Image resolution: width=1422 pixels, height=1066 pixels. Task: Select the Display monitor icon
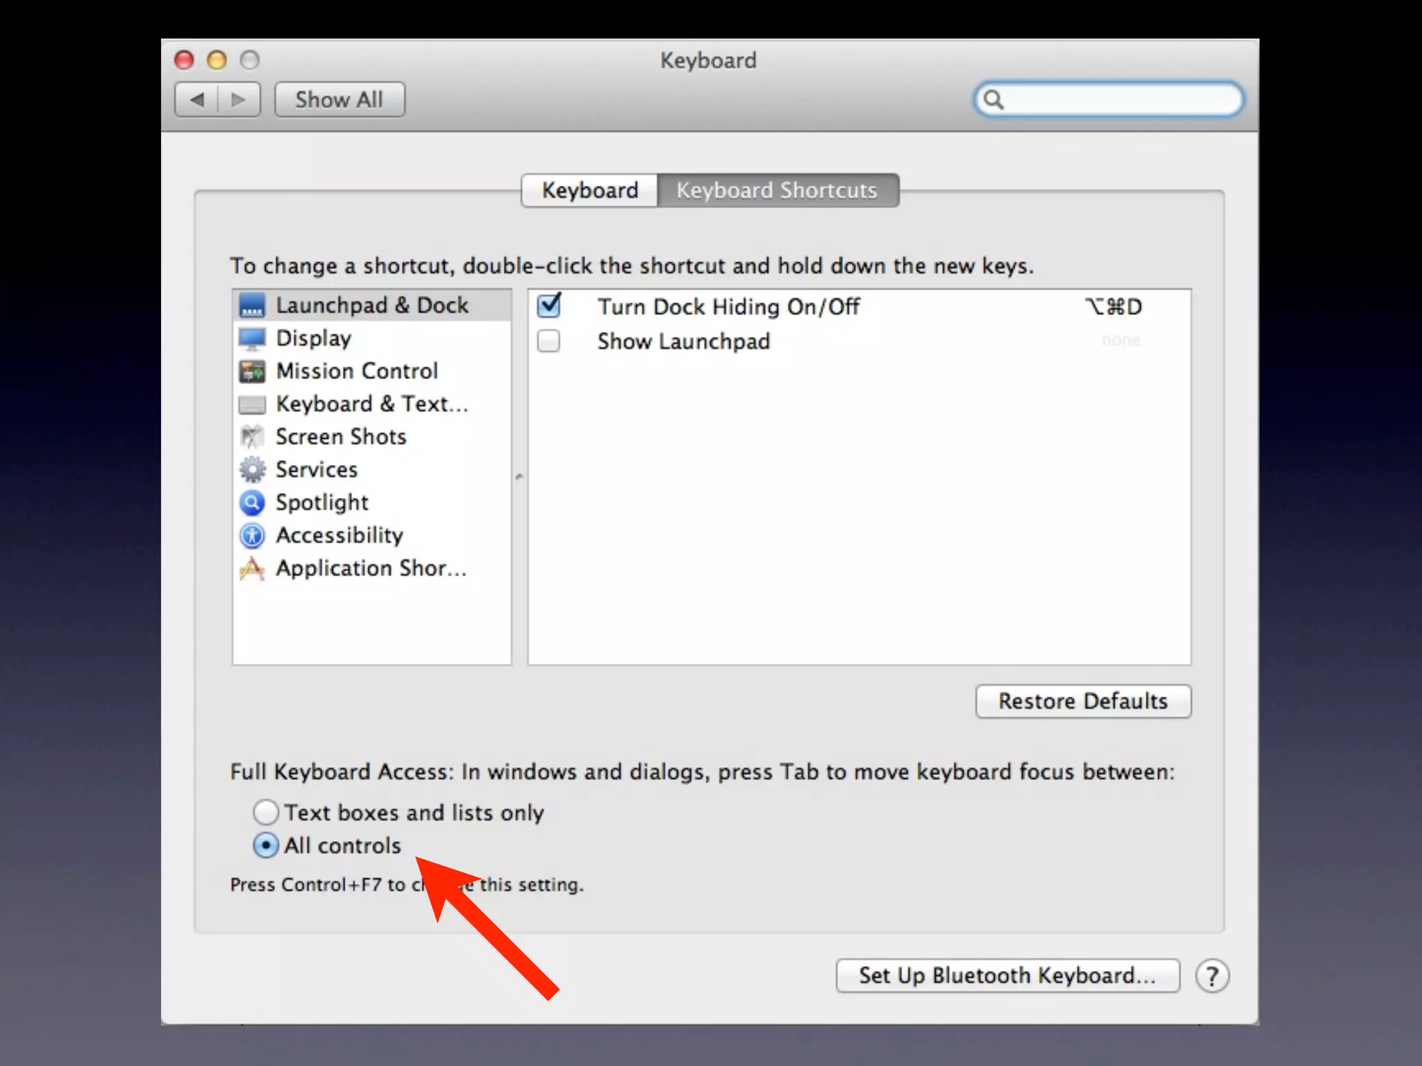(252, 339)
